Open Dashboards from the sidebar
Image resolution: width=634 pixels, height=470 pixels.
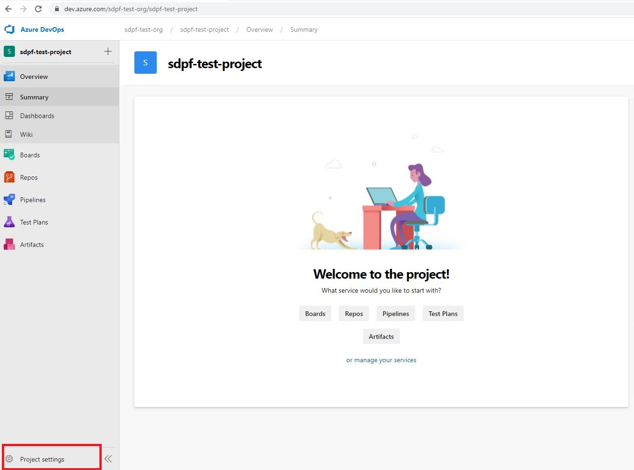tap(60, 116)
